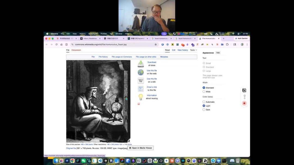Stop recording with the red square button
This screenshot has width=294, height=165.
(x=244, y=103)
